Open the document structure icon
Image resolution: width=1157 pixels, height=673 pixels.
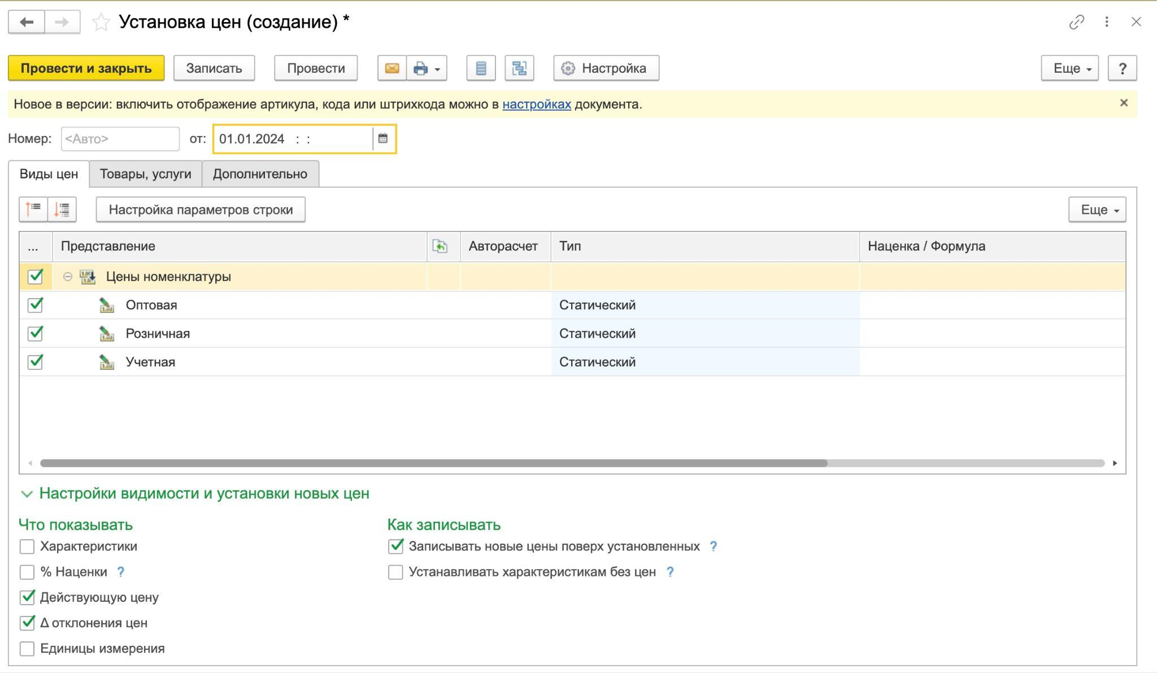pyautogui.click(x=519, y=68)
